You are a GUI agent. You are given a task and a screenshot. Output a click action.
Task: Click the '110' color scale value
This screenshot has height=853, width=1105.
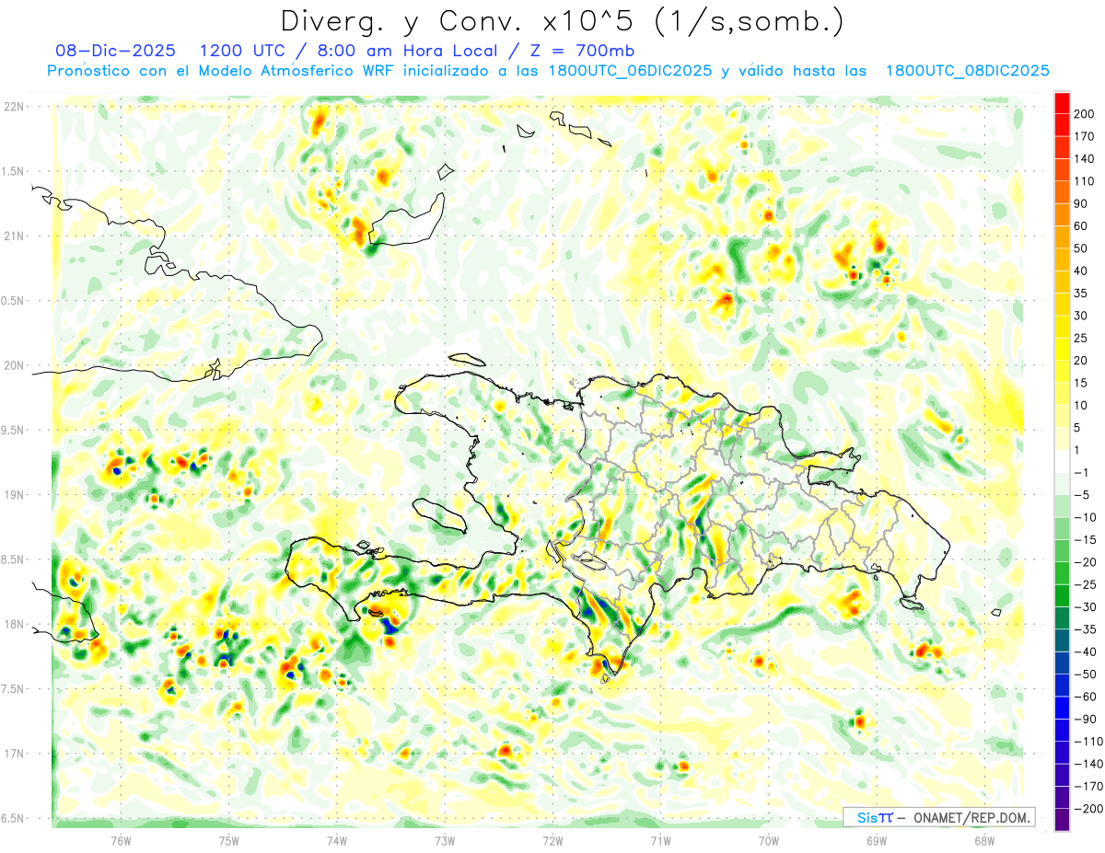click(1084, 181)
